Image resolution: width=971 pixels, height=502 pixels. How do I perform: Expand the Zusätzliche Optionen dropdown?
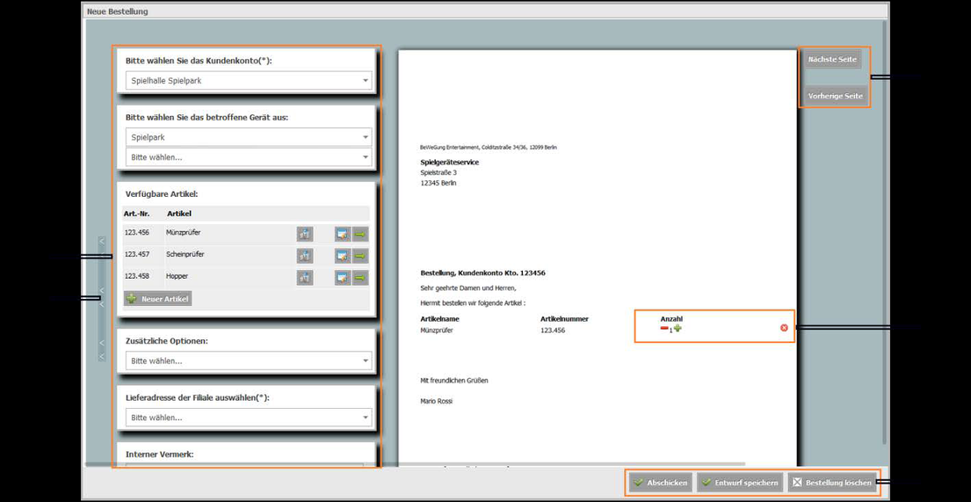[x=249, y=360]
